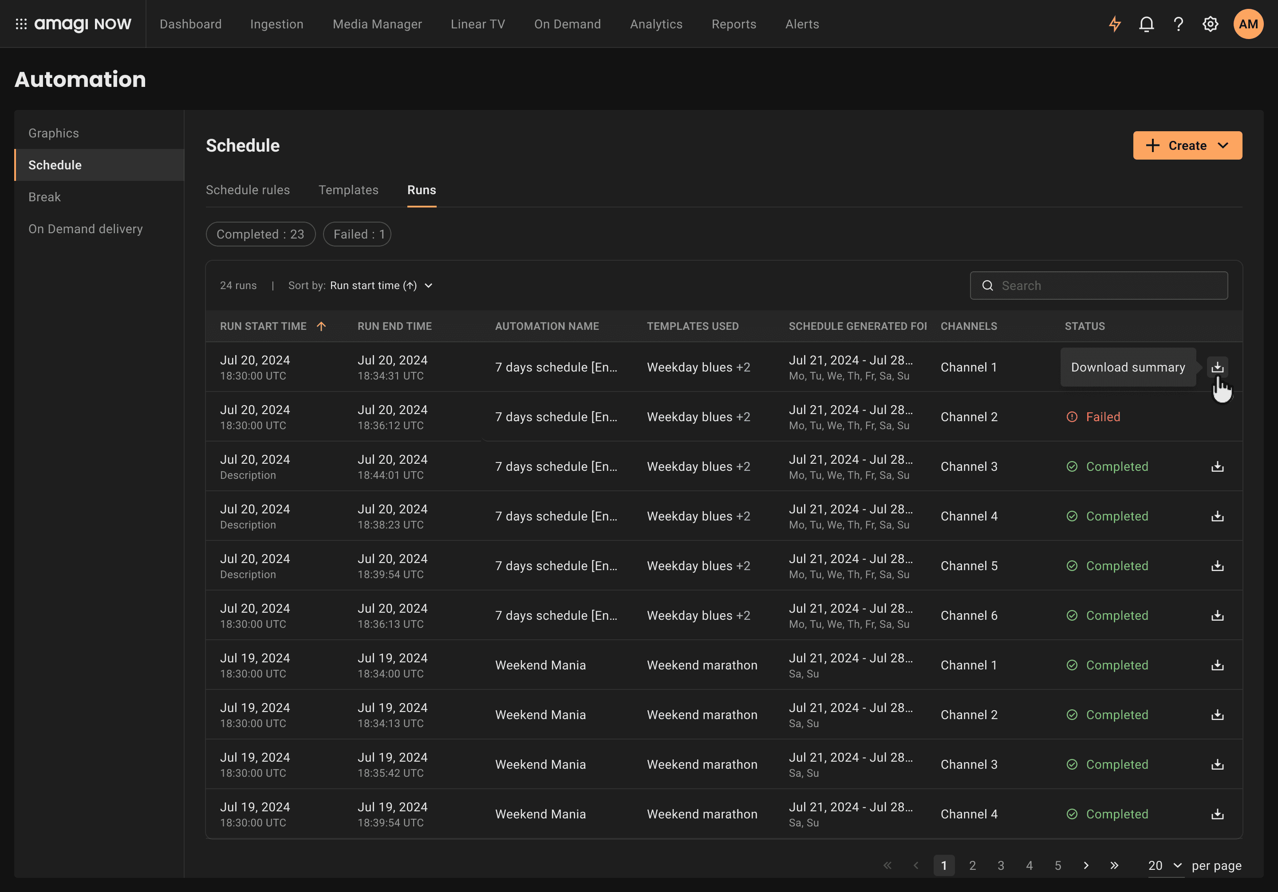This screenshot has height=892, width=1278.
Task: Download summary for Channel 6 run
Action: [1217, 616]
